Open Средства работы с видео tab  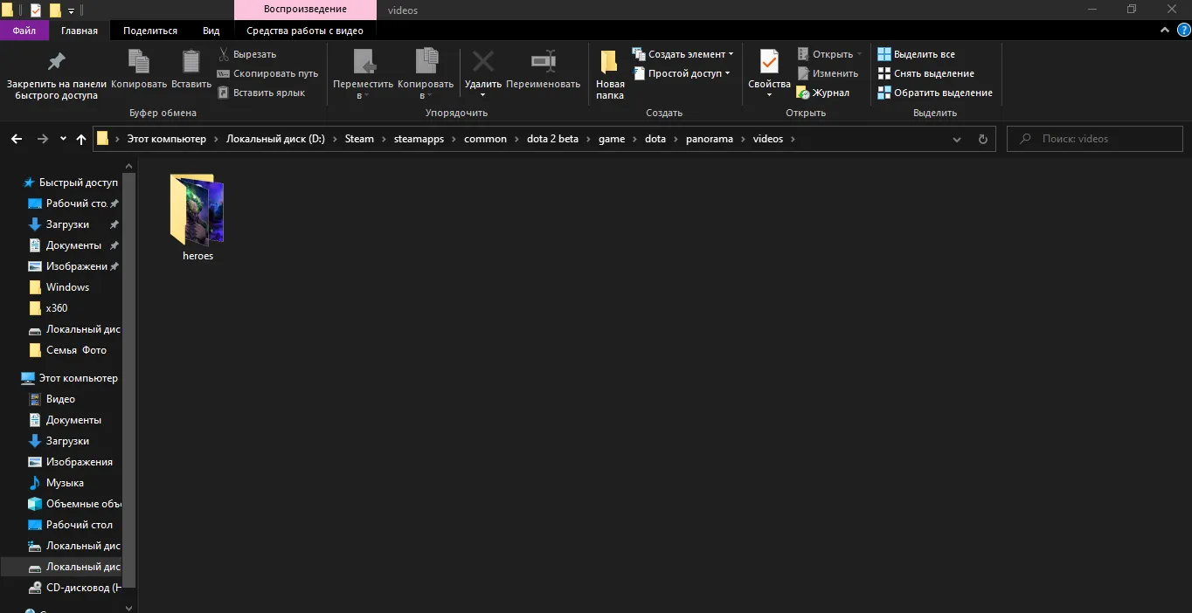click(305, 31)
